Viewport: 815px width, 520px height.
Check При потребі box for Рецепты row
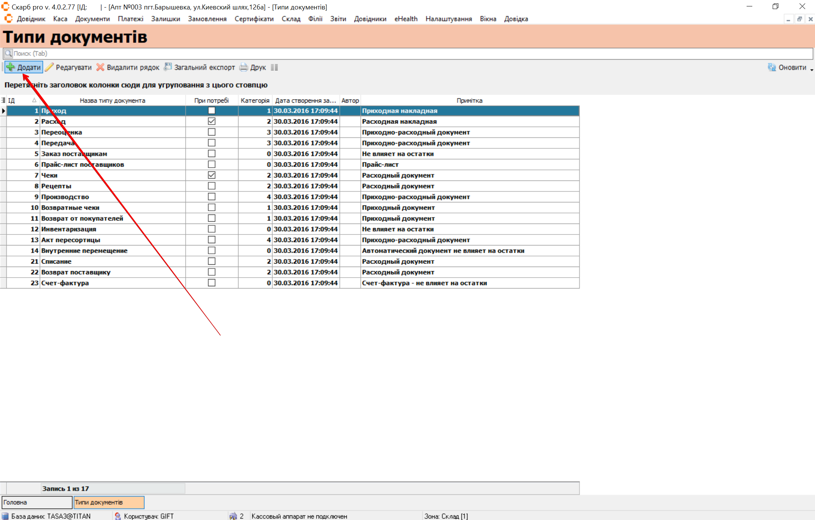point(212,186)
